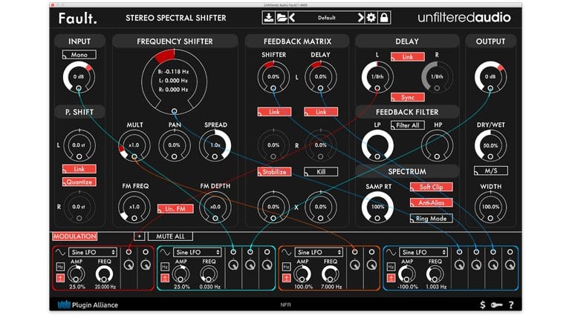
Task: Open the Default preset name menu
Action: pyautogui.click(x=326, y=18)
